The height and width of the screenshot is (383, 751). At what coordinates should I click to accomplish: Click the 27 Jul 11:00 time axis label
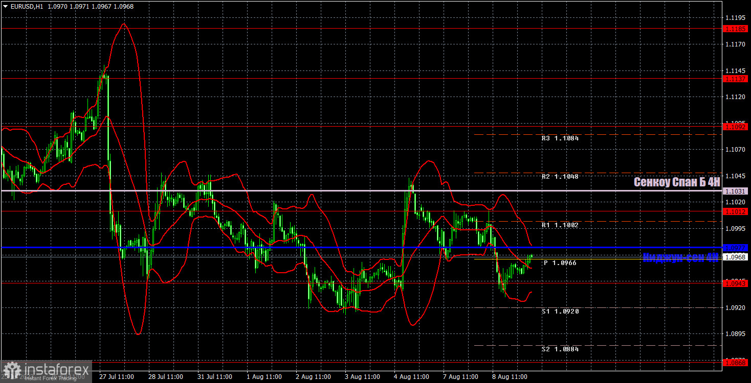(116, 377)
